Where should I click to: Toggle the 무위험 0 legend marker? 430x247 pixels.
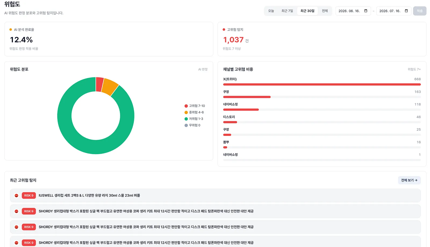pos(186,125)
